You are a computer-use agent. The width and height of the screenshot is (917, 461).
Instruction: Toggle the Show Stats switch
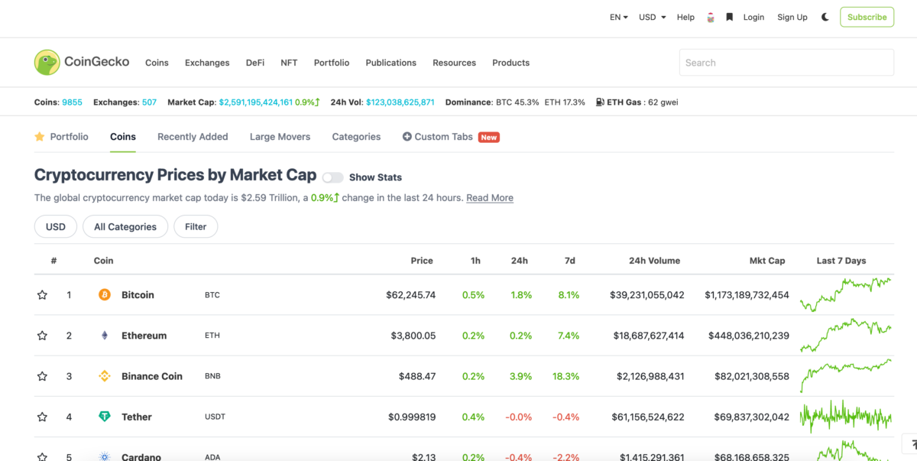[x=332, y=177]
